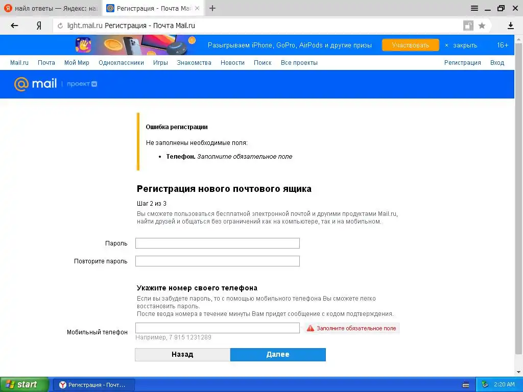The height and width of the screenshot is (392, 523).
Task: Focus the Пароль input field
Action: [x=218, y=243]
